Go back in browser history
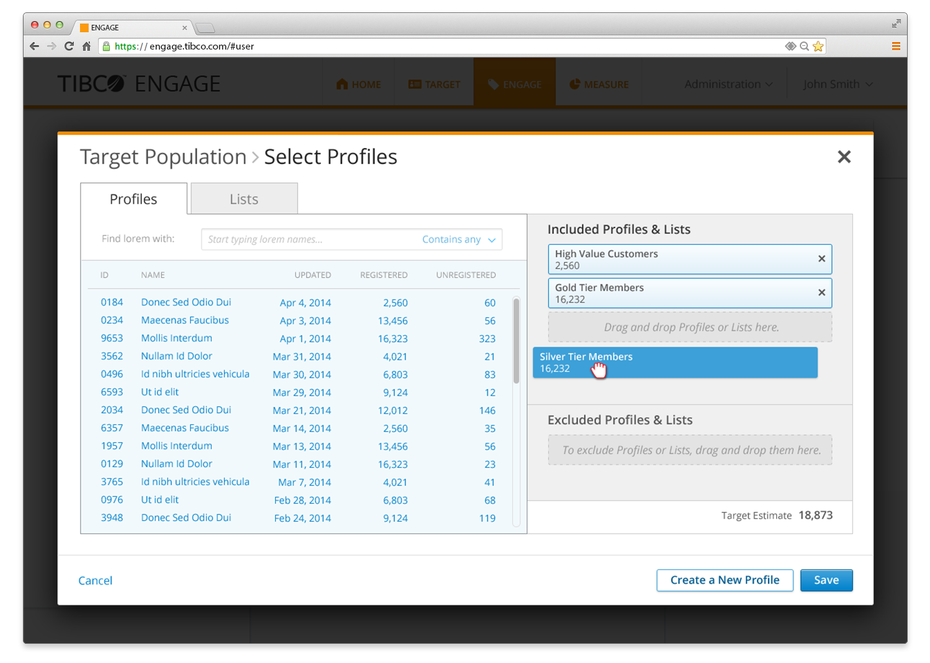 tap(34, 46)
